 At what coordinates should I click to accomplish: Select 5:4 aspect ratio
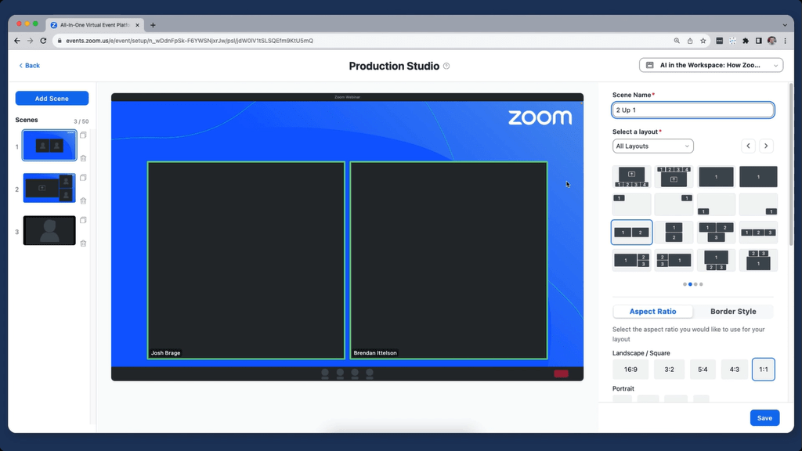pos(703,370)
